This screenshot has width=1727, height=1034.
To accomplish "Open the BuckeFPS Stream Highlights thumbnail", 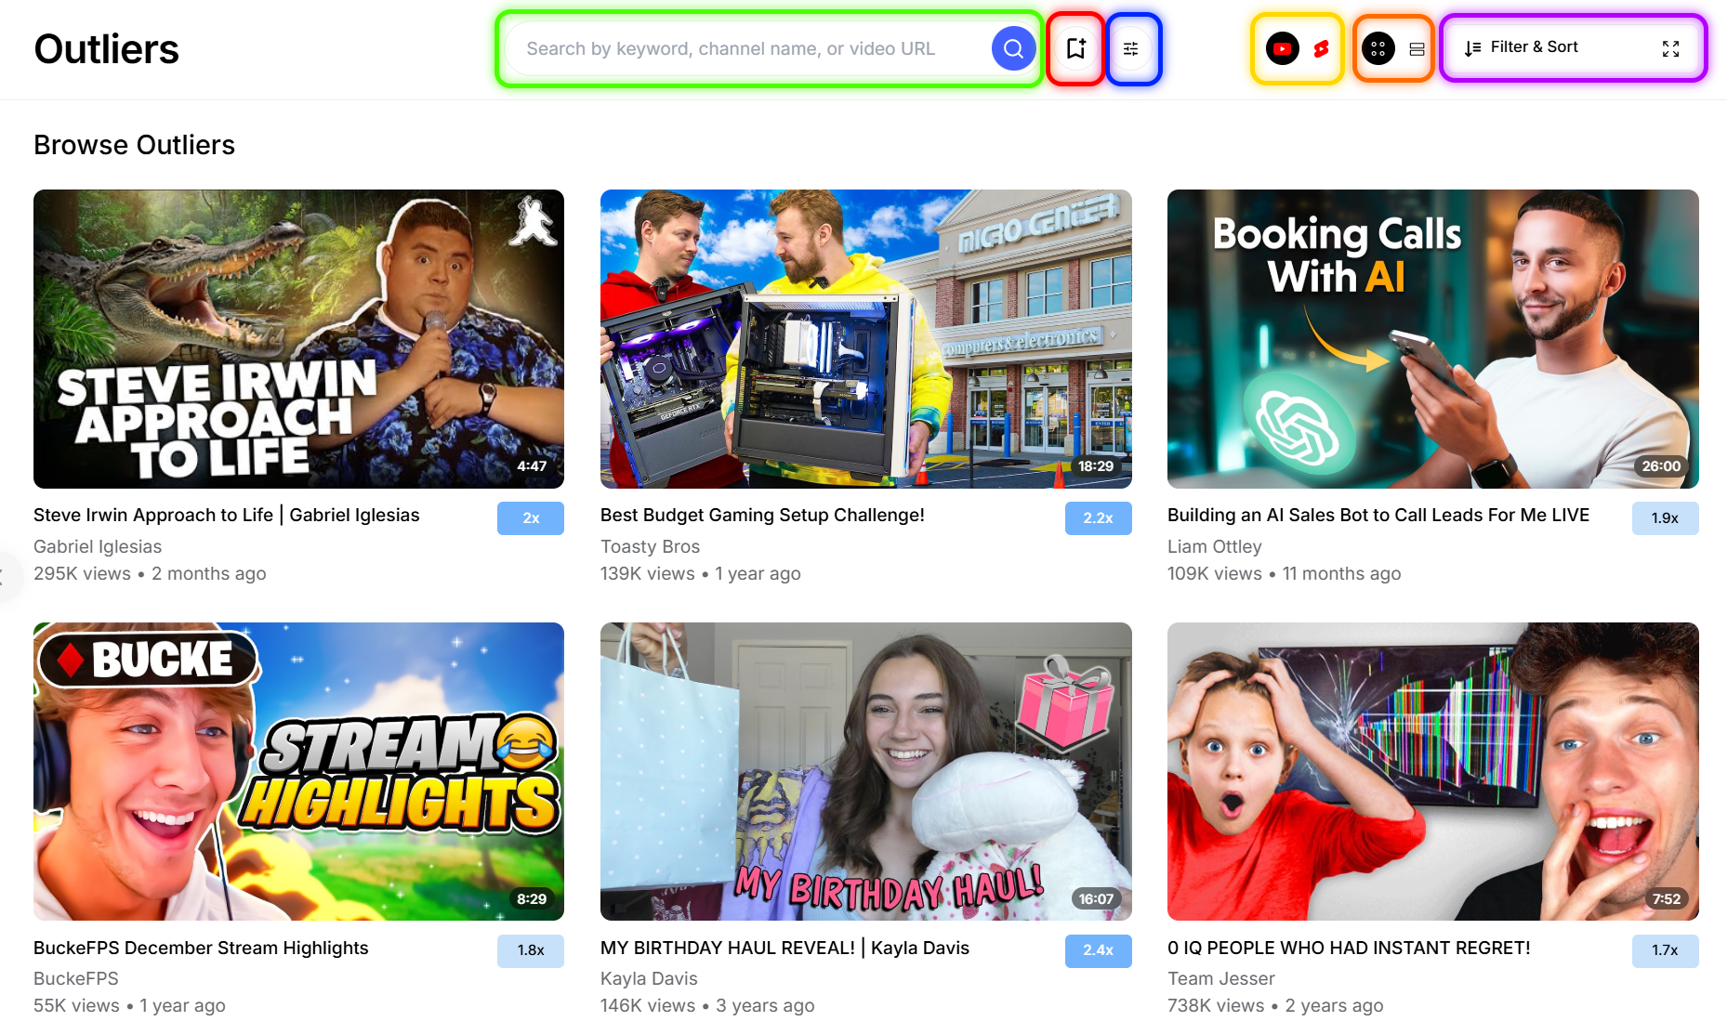I will [298, 771].
